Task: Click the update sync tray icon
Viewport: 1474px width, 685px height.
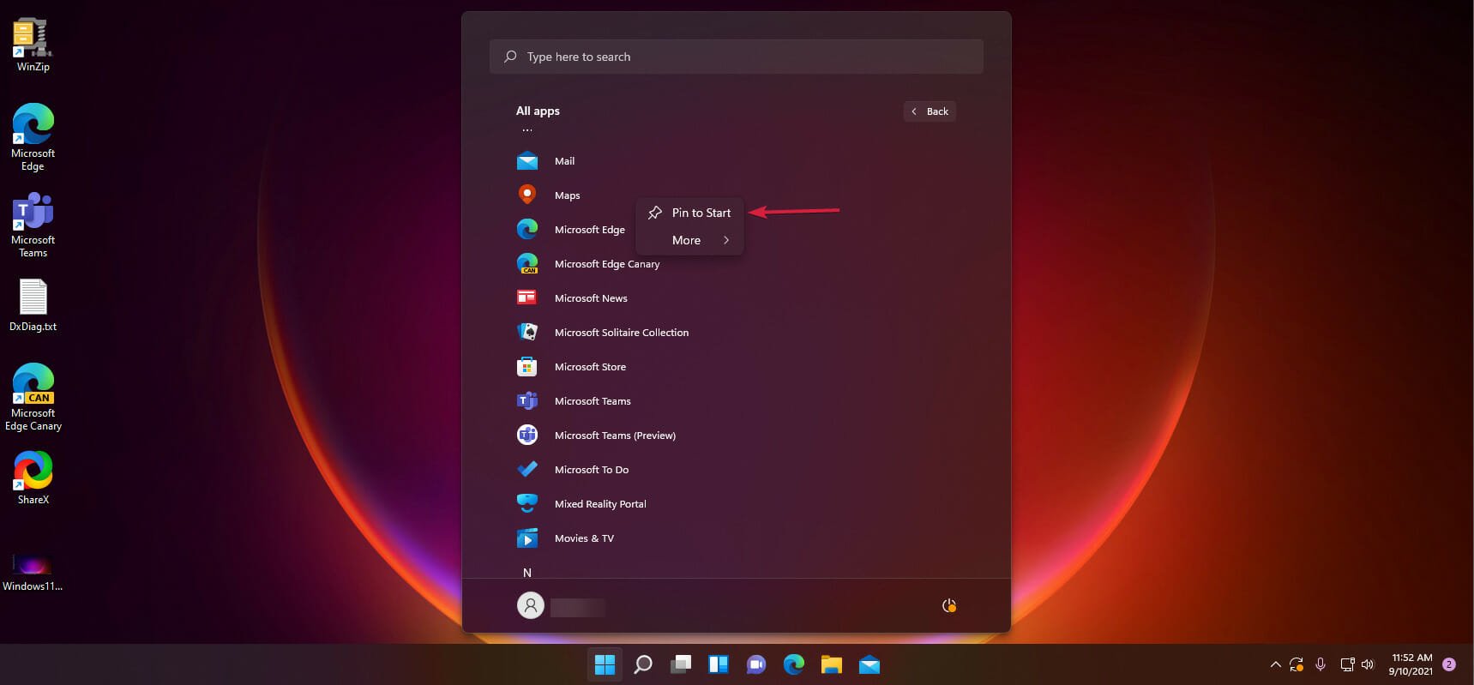Action: pyautogui.click(x=1297, y=664)
